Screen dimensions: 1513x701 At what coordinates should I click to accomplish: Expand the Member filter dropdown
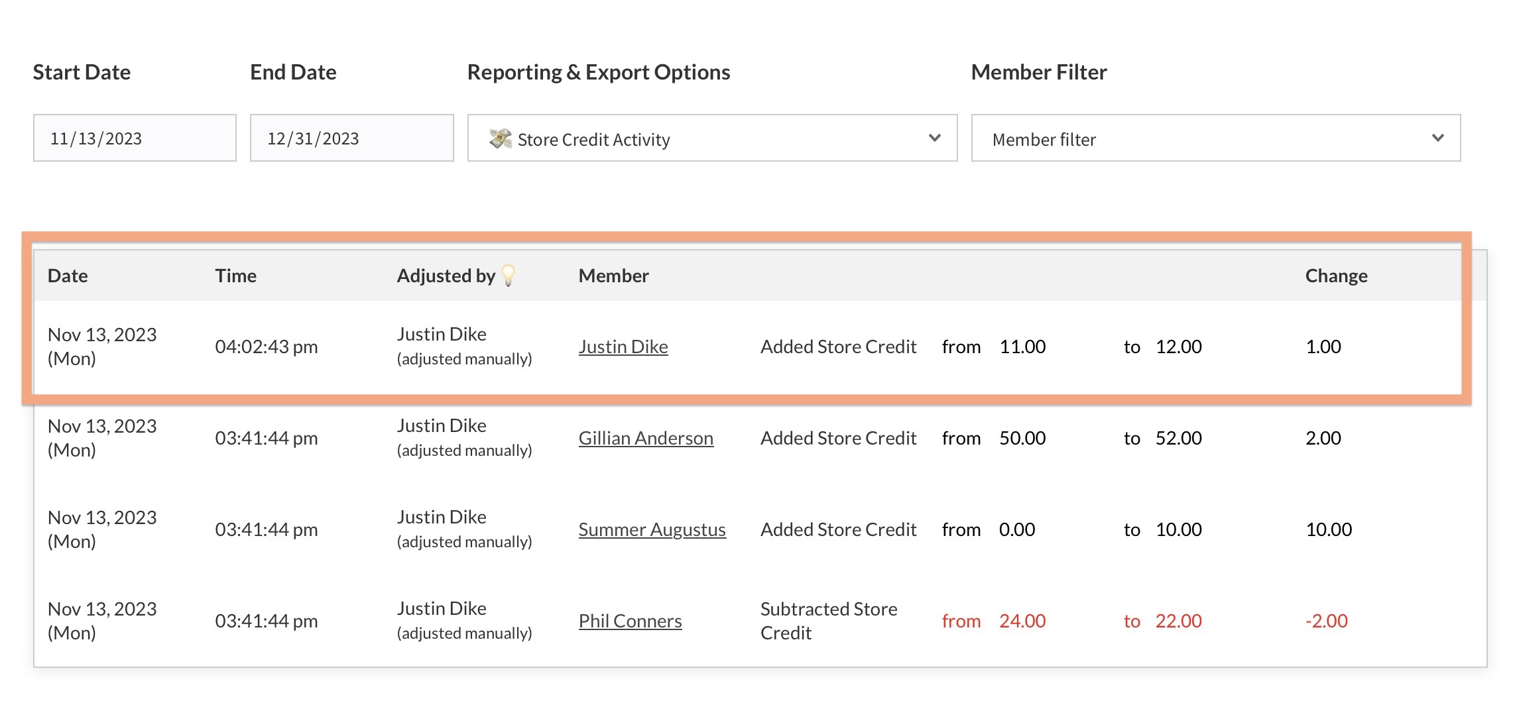point(1215,138)
